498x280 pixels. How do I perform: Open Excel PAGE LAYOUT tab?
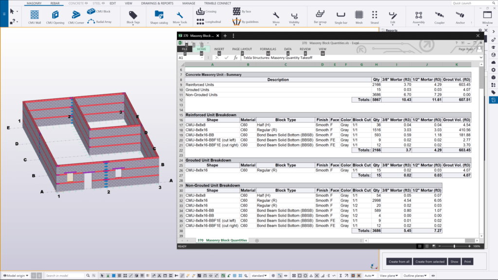click(x=242, y=49)
